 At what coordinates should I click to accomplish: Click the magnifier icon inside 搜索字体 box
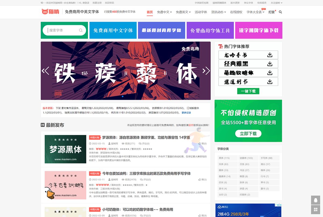pos(81,30)
